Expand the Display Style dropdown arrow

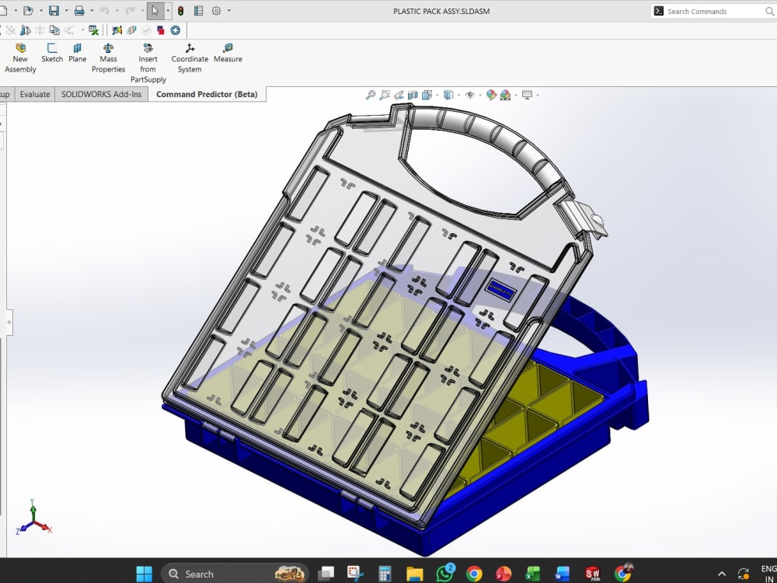(x=458, y=95)
